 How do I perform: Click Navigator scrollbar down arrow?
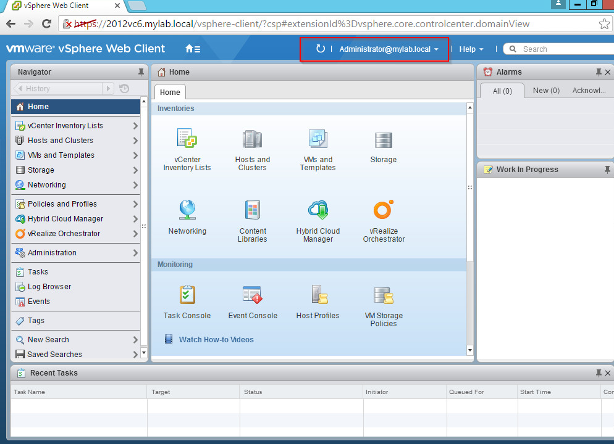click(144, 352)
